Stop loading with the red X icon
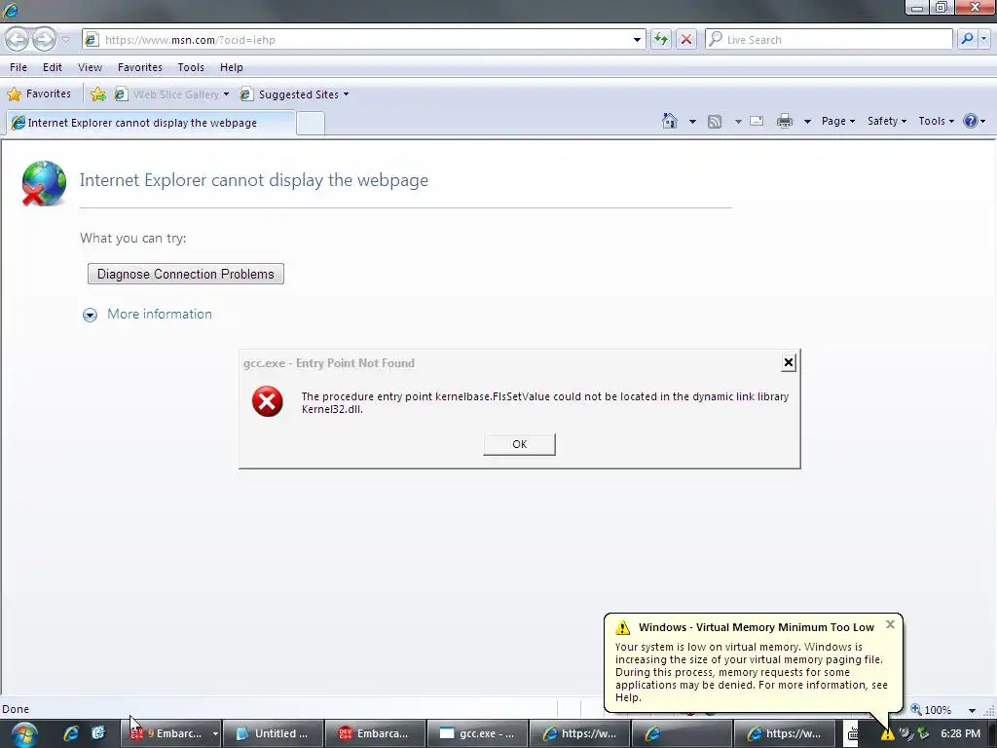Viewport: 997px width, 748px height. 686,39
